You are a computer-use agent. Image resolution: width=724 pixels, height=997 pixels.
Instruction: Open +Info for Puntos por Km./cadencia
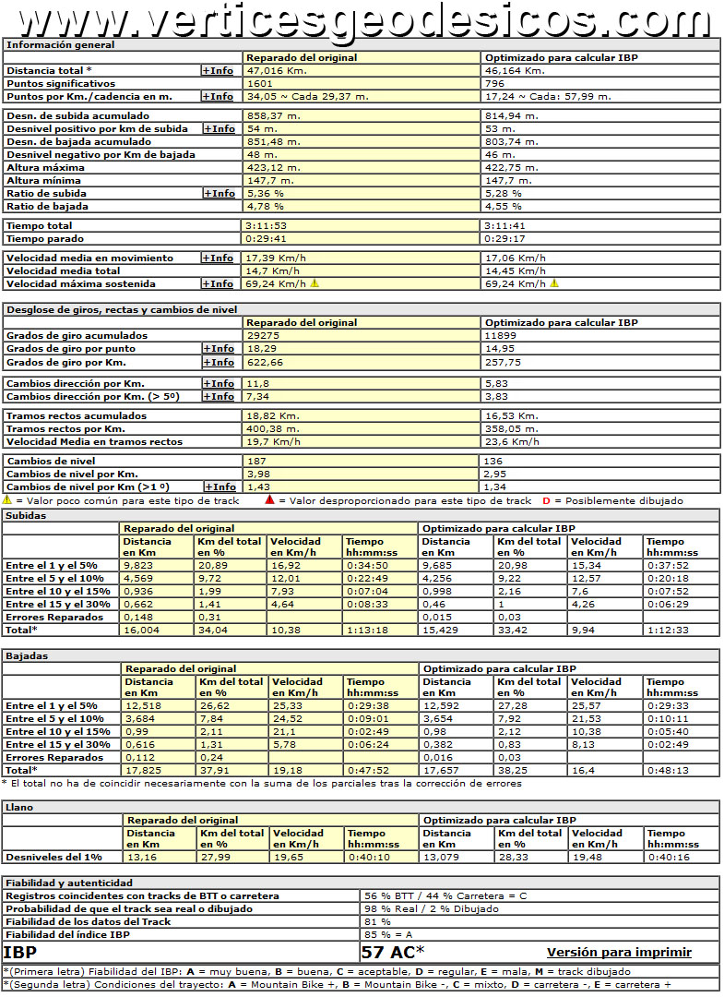pyautogui.click(x=218, y=96)
